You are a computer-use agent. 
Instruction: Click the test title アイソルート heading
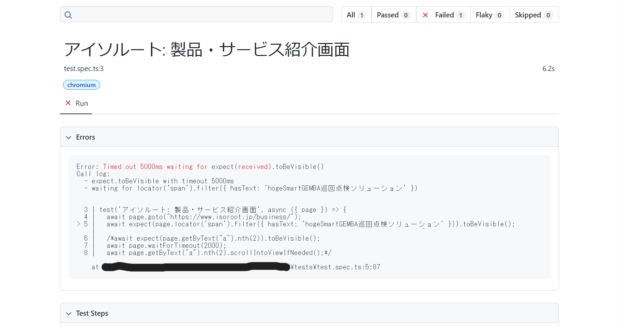point(207,49)
